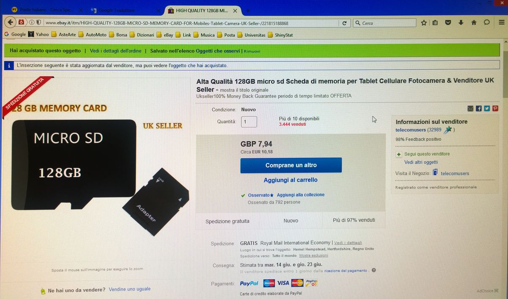508x299 pixels.
Task: Share listing via email envelope icon
Action: coord(471,108)
